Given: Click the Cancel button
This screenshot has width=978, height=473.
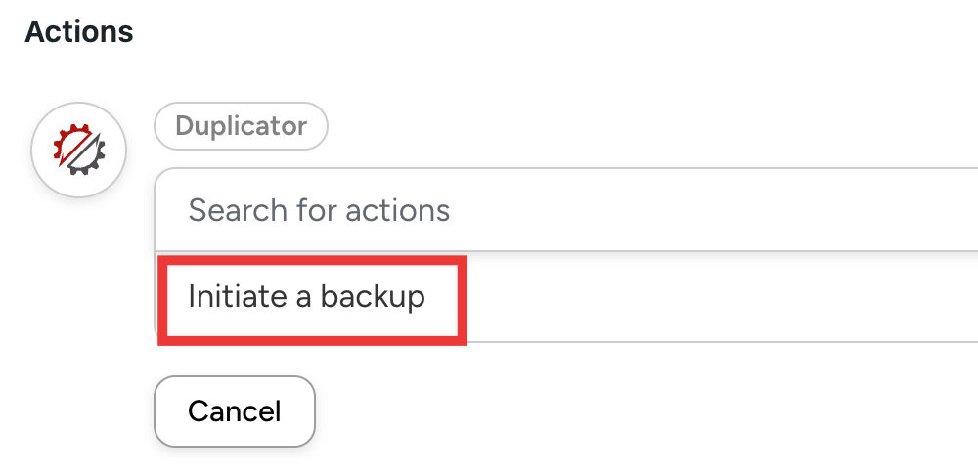Looking at the screenshot, I should point(235,411).
